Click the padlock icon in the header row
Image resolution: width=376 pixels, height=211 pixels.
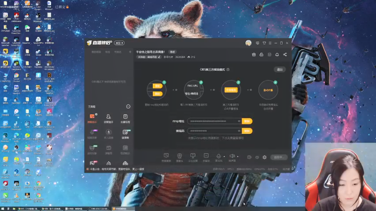pos(261,54)
